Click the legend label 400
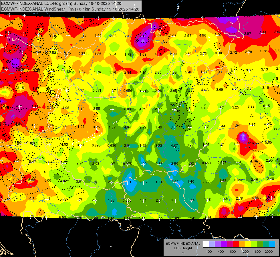The width and height of the screenshot is (280, 257). (x=221, y=252)
